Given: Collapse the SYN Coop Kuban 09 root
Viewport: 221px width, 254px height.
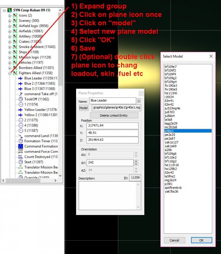Looking at the screenshot, I should coord(4,10).
